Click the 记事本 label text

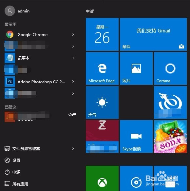pyautogui.click(x=24, y=58)
